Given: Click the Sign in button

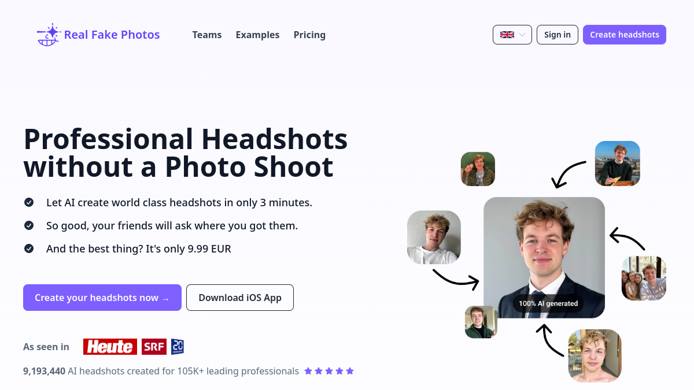Looking at the screenshot, I should pos(558,35).
